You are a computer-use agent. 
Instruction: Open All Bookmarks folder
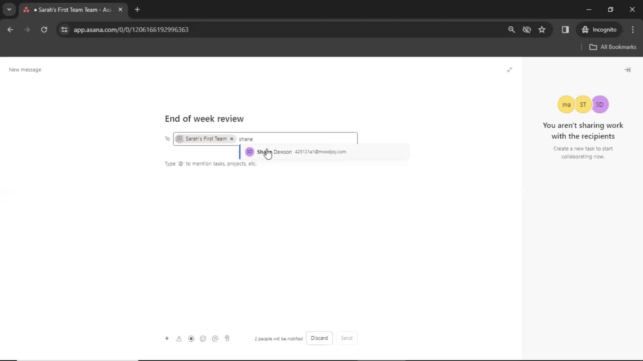click(x=613, y=47)
